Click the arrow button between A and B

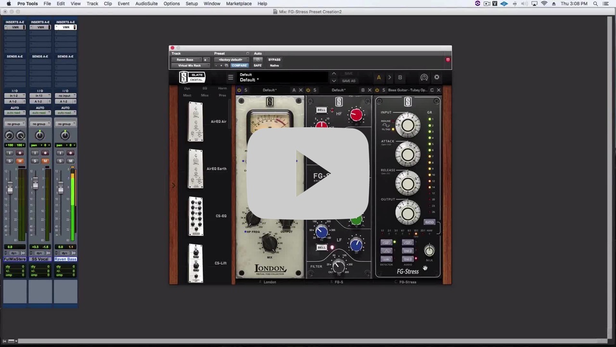389,78
